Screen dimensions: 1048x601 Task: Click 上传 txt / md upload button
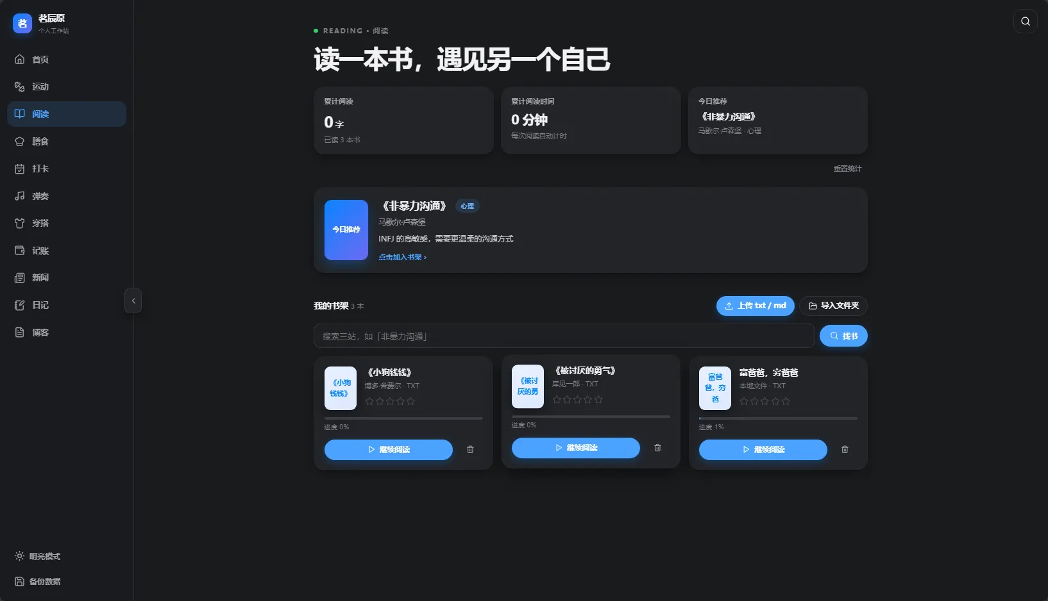756,306
